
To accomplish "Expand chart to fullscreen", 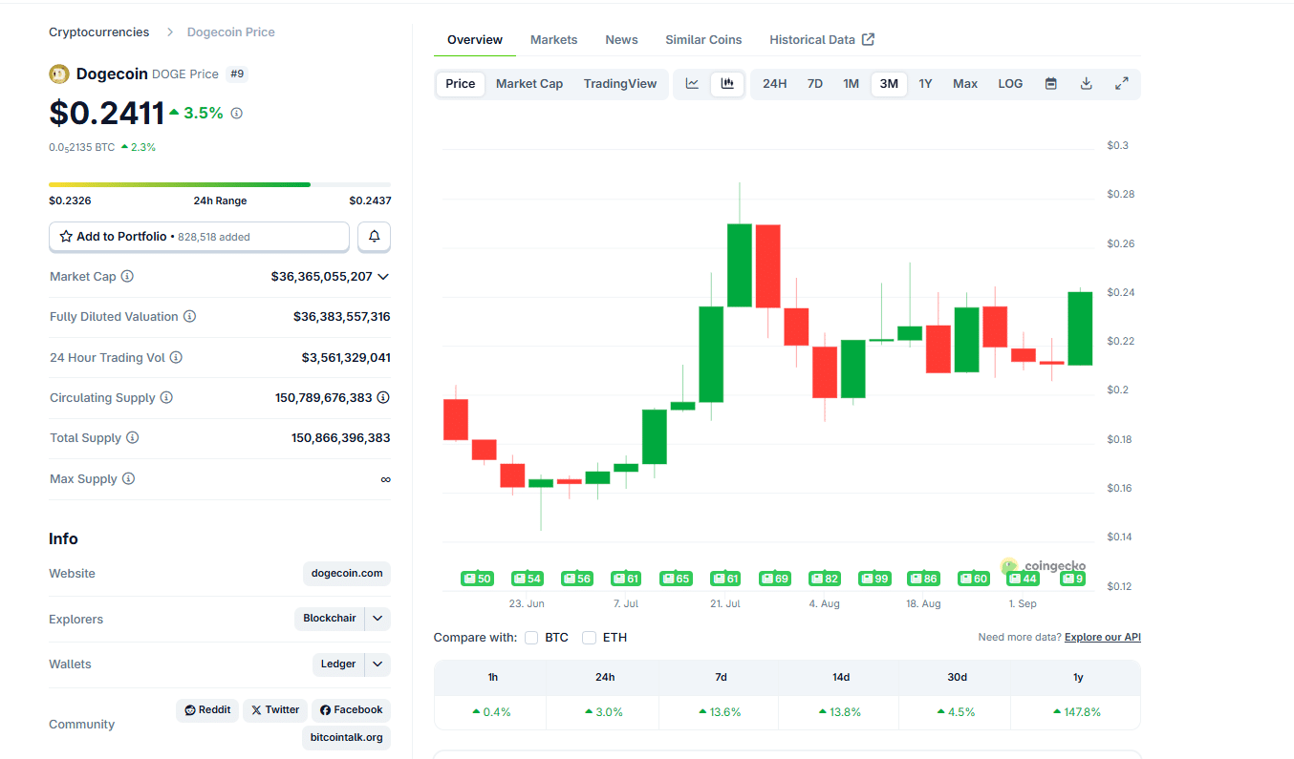I will (1121, 84).
